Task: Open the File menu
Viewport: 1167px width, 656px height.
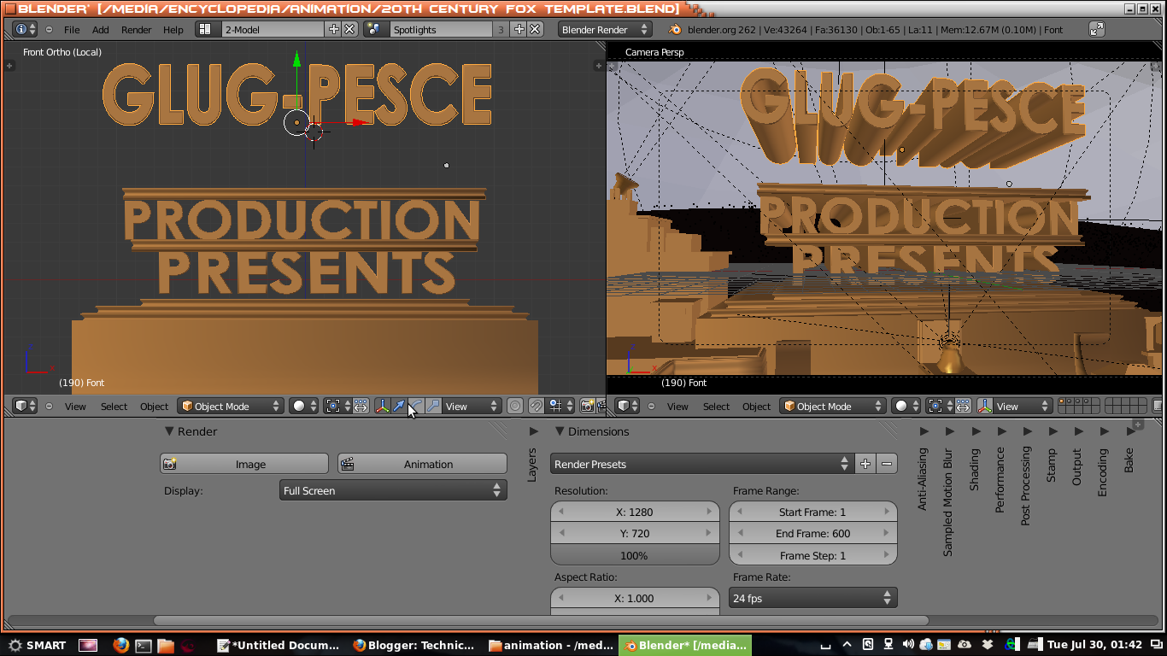Action: (x=72, y=29)
